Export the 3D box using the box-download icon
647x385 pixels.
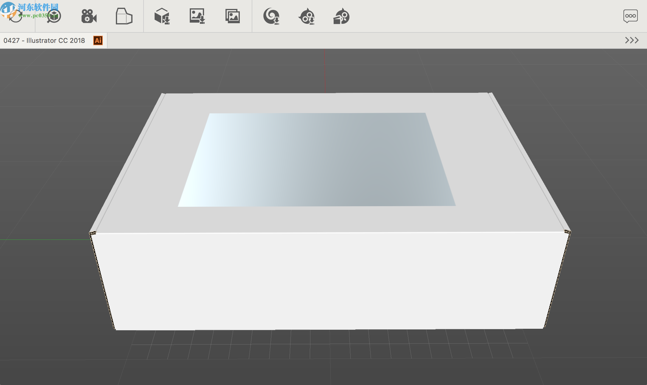[162, 16]
